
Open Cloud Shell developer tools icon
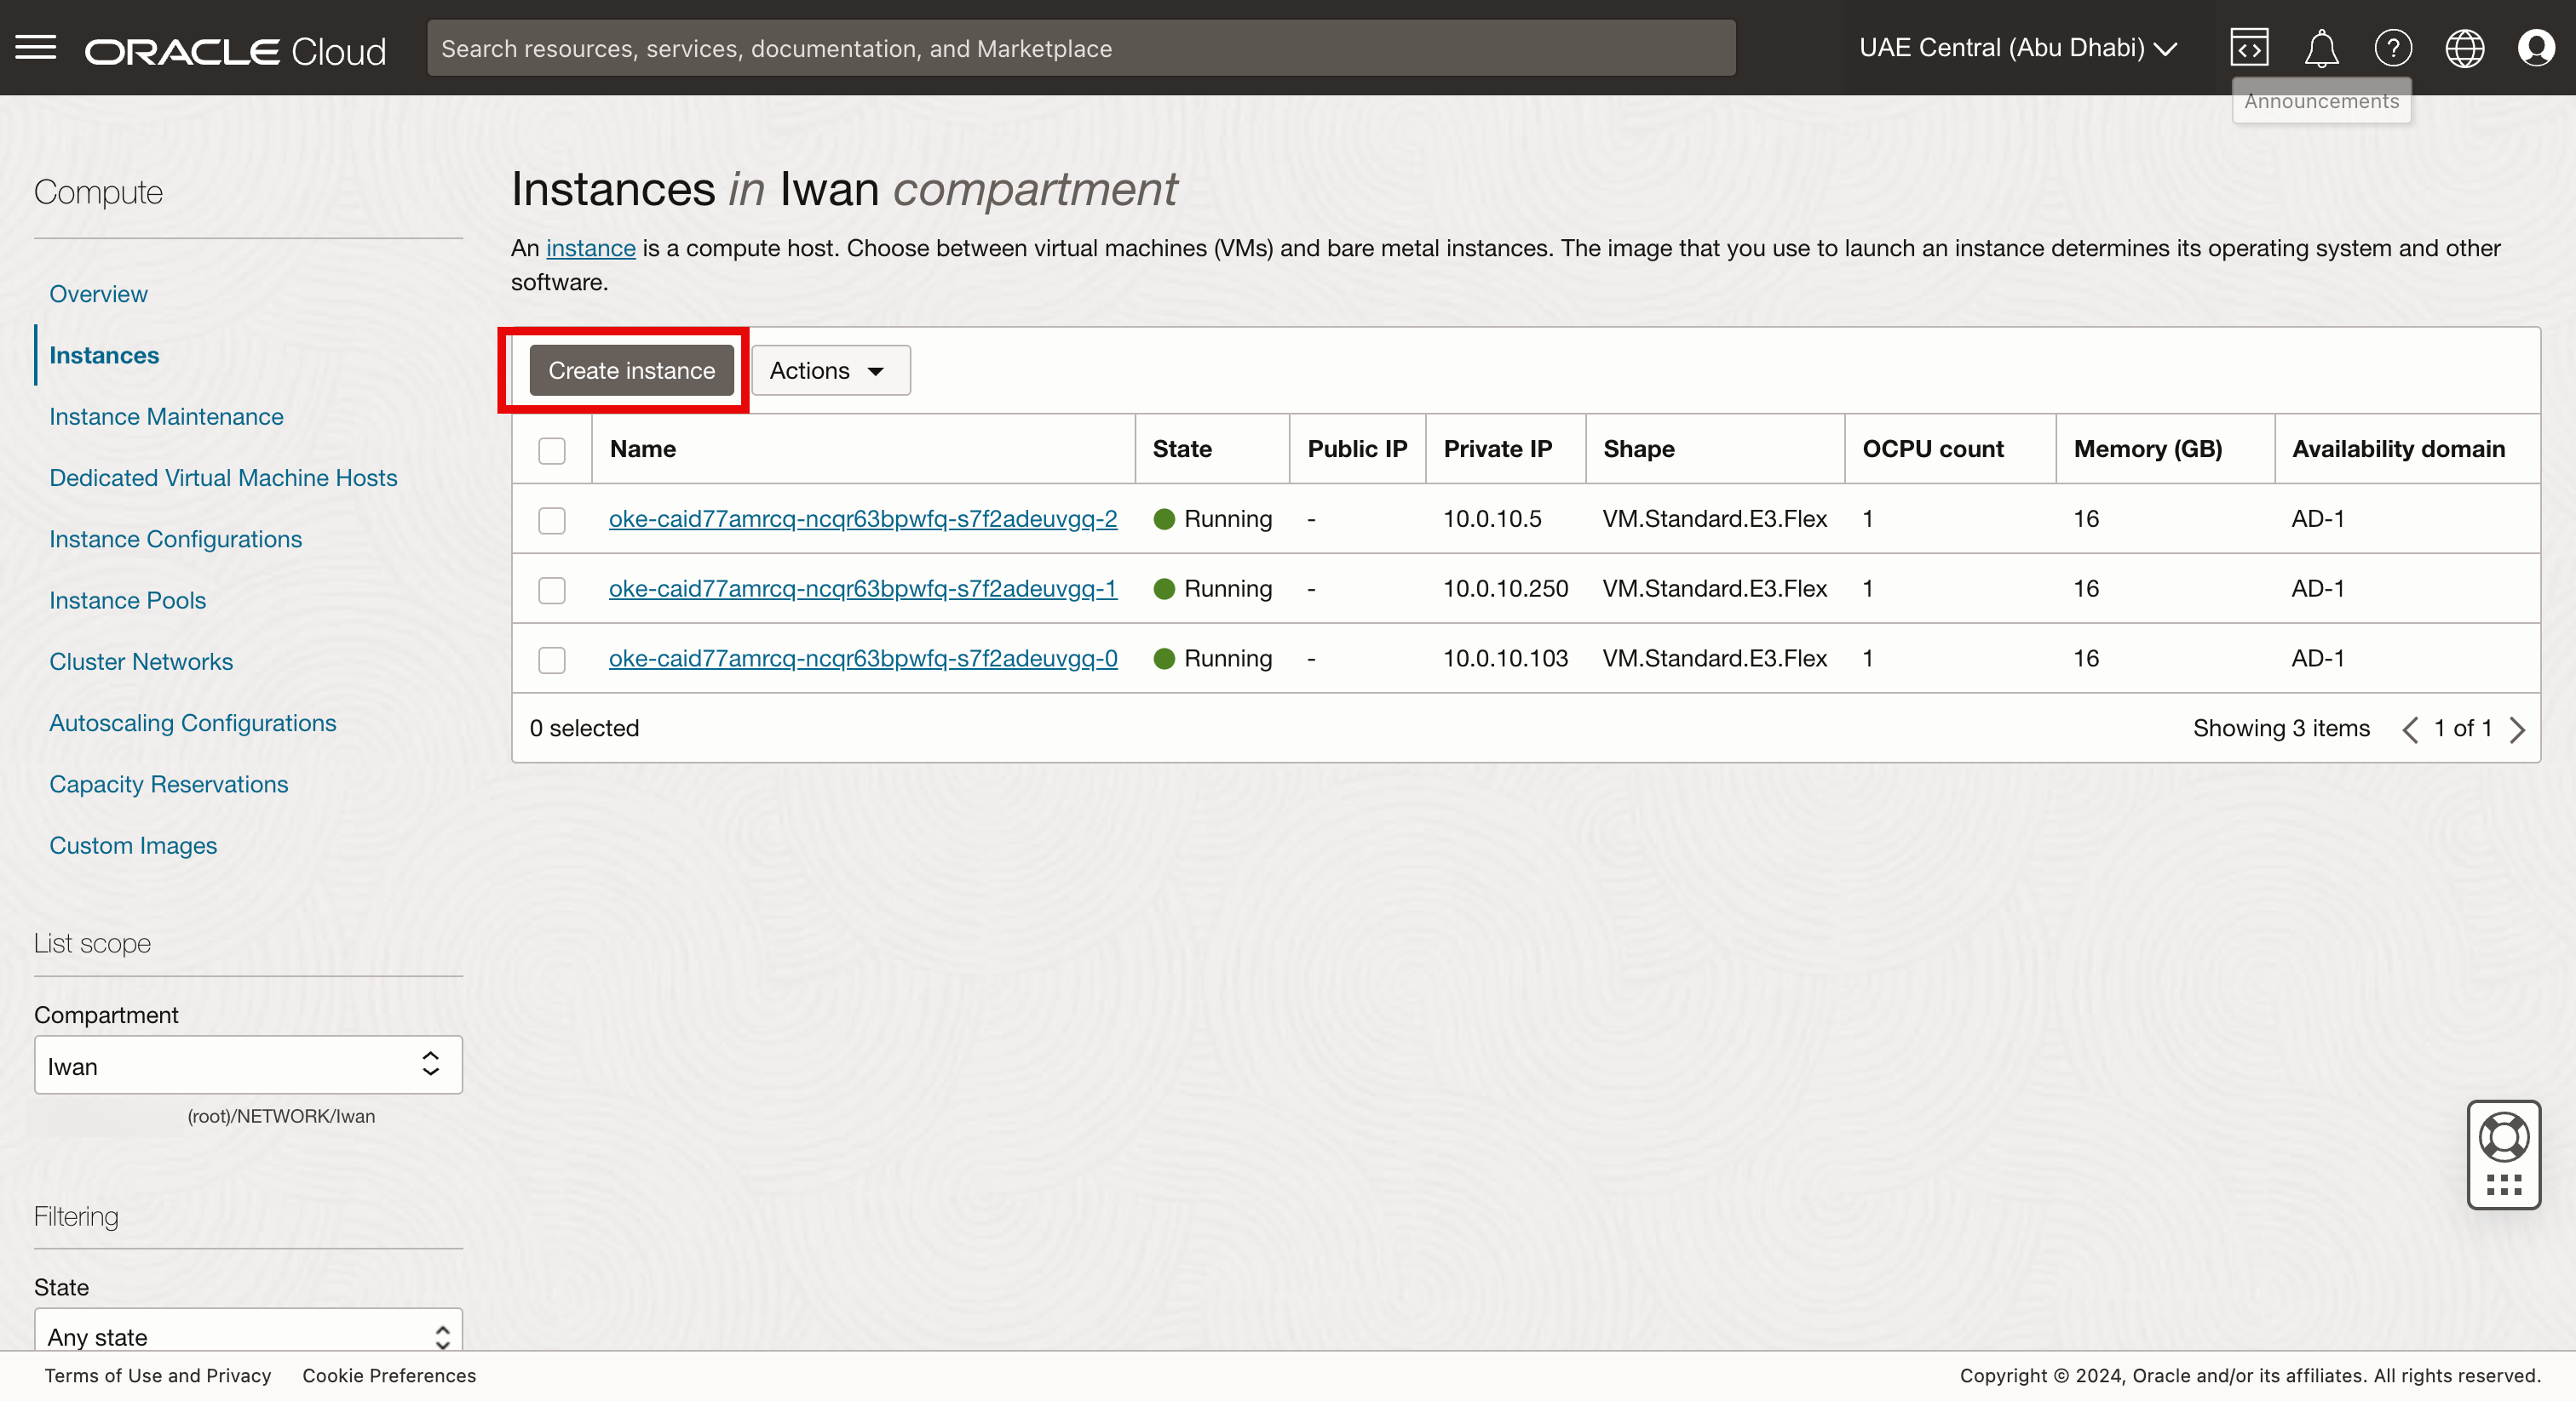pyautogui.click(x=2249, y=47)
